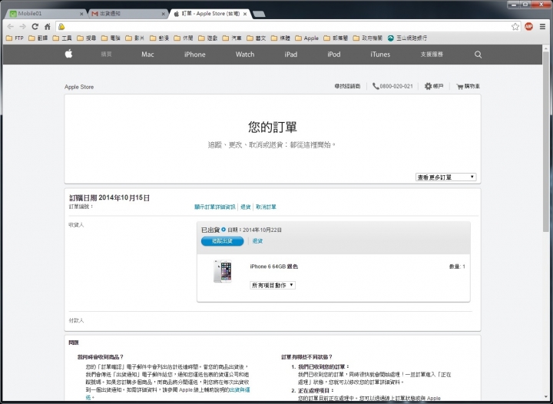
Task: Click the phone icon beside 0800-020-021
Action: click(376, 86)
